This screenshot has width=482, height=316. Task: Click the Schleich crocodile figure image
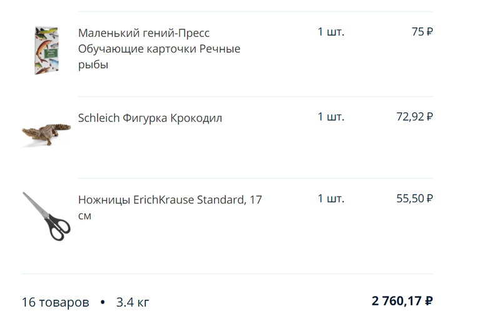[x=46, y=135]
